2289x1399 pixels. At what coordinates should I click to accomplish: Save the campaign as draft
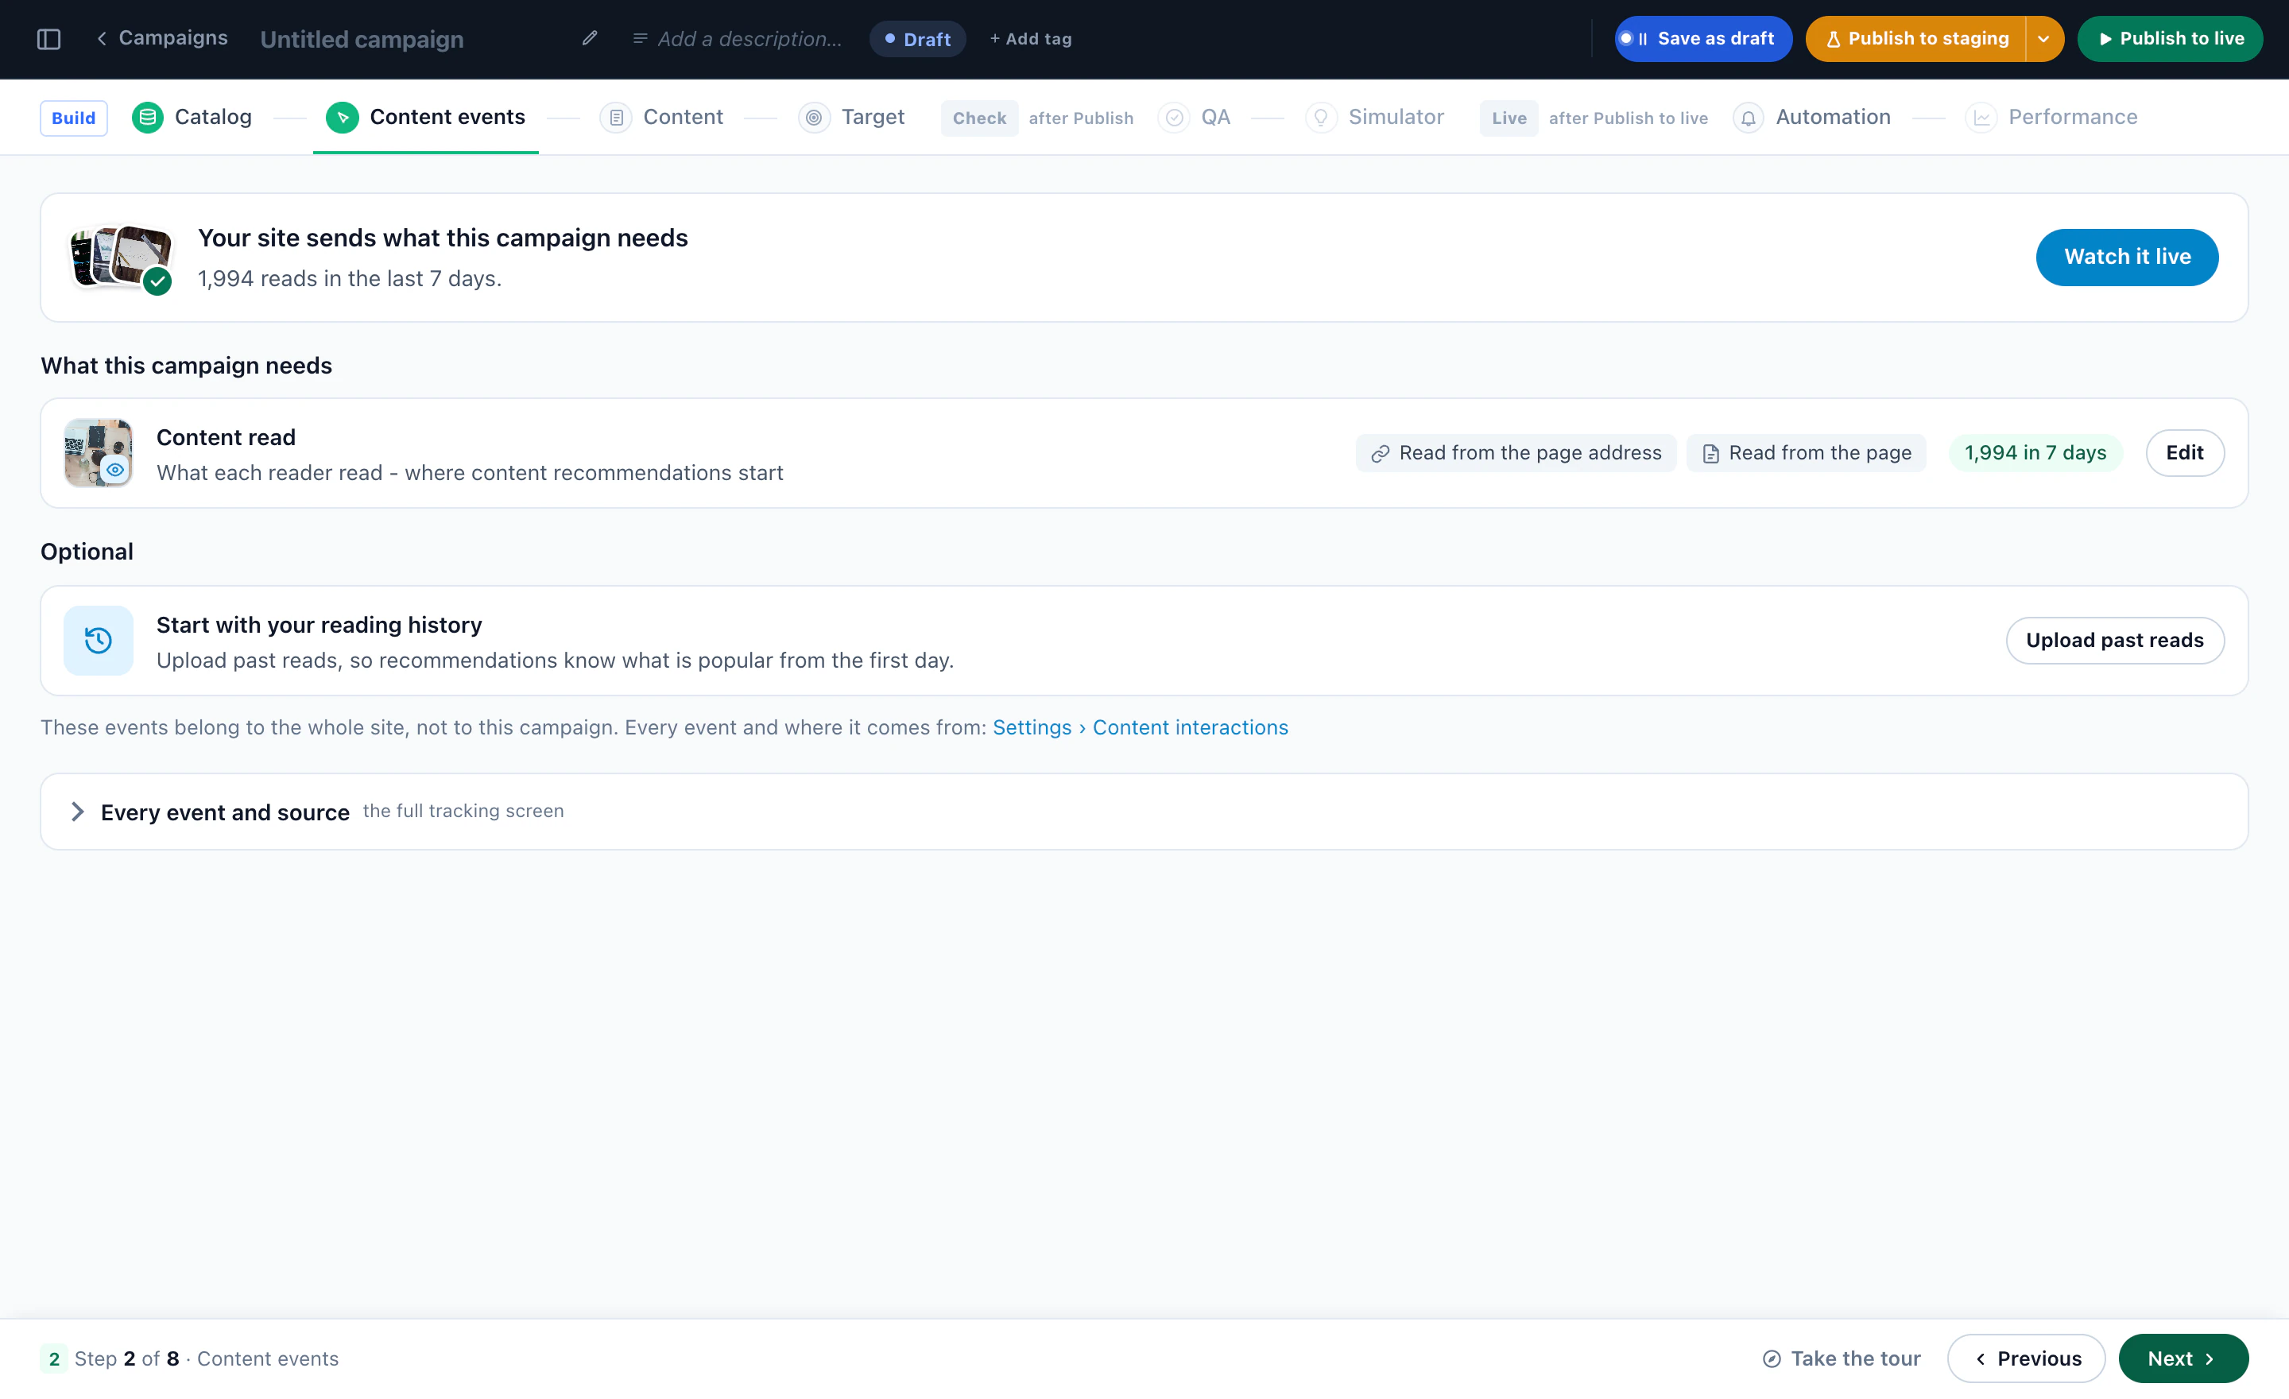[1702, 39]
